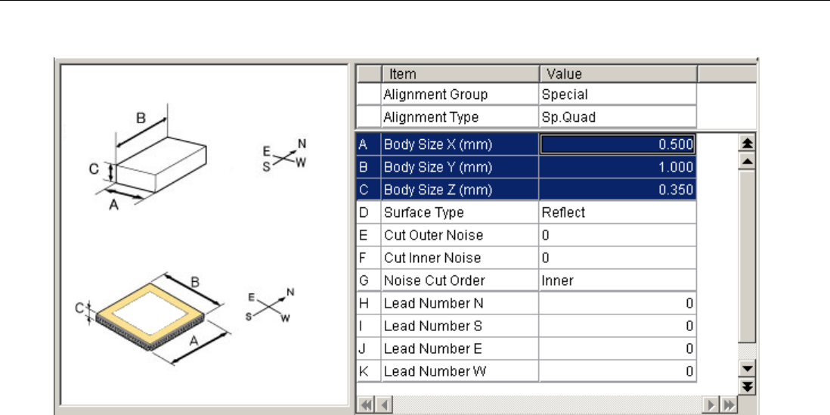Click the horizontal scroll left arrow

pos(385,404)
